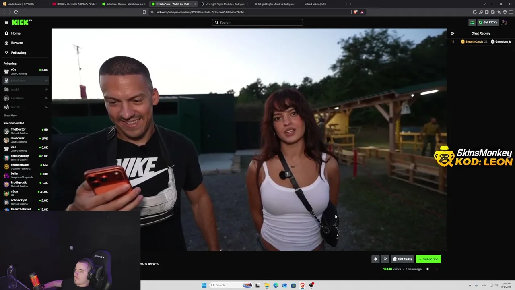Viewport: 515px width, 290px height.
Task: Open AdinRoss channel in Following list
Action: (25, 98)
